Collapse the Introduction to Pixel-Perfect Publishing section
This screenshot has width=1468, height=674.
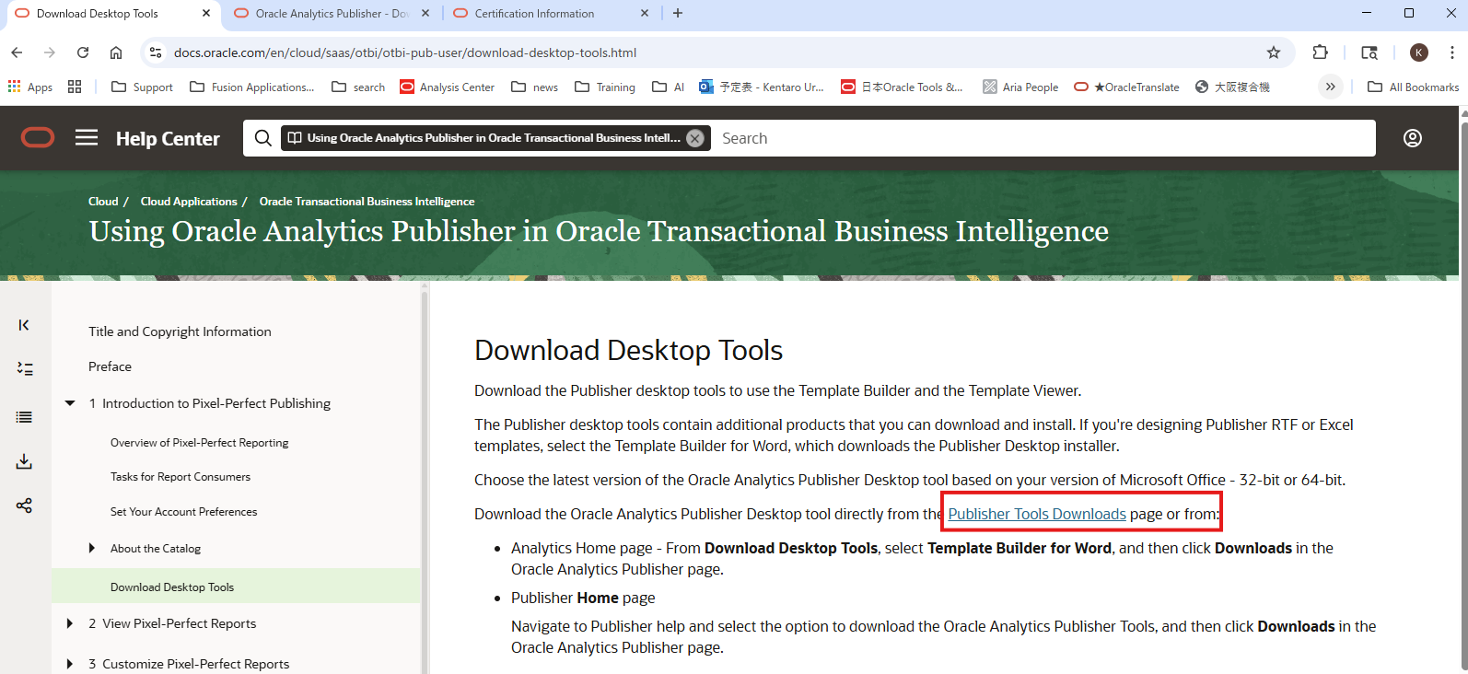pyautogui.click(x=70, y=403)
